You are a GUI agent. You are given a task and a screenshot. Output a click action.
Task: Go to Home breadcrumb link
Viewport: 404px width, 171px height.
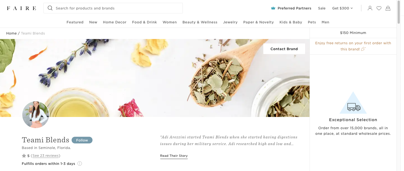(11, 33)
